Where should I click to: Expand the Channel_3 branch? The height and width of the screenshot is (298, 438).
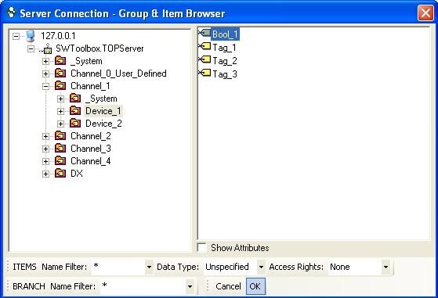[x=45, y=149]
